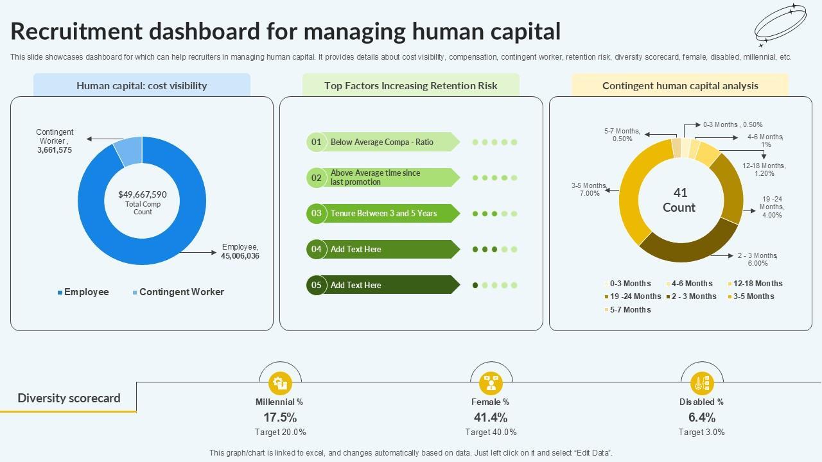
Task: Click the Female % diversity icon
Action: click(x=491, y=384)
